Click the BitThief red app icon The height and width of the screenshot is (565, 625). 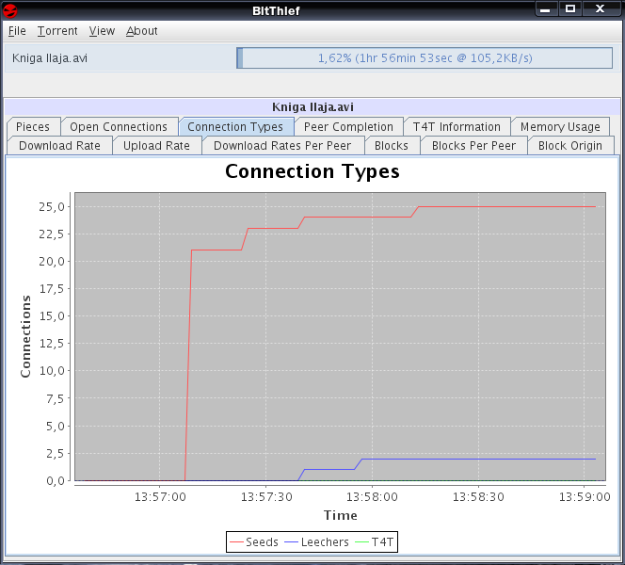point(9,10)
